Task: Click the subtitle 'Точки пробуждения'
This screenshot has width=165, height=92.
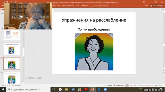Action: coord(94,30)
